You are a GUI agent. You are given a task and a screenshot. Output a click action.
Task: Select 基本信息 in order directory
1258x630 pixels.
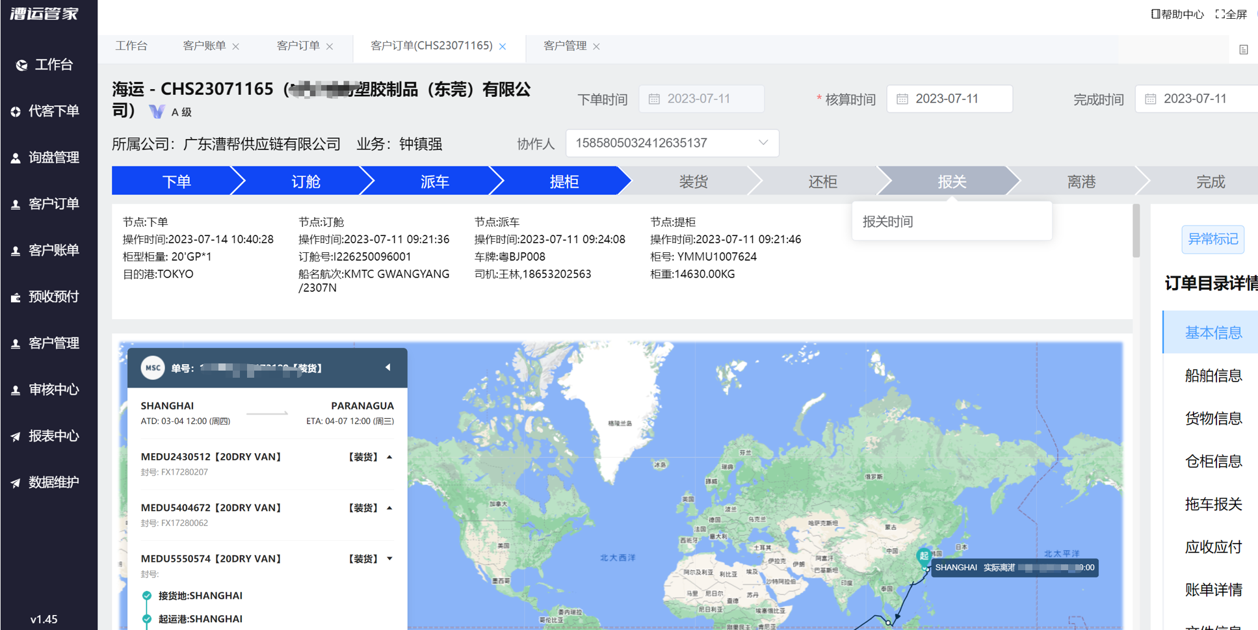point(1212,333)
